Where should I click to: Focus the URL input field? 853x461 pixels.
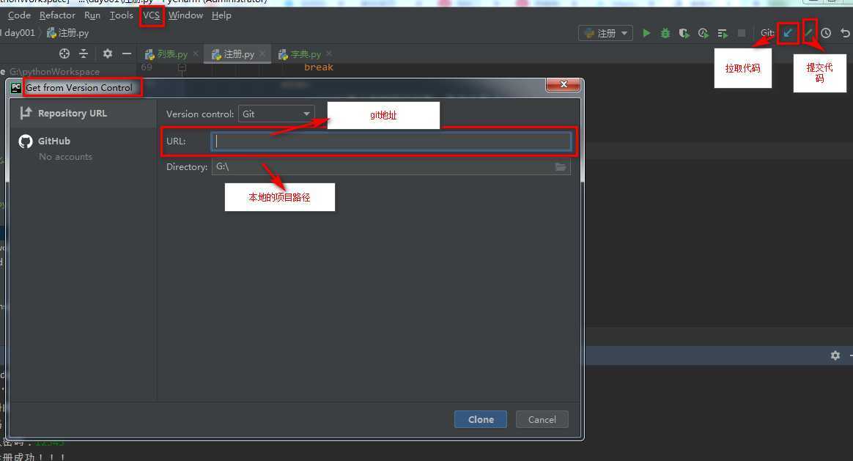[x=391, y=141]
